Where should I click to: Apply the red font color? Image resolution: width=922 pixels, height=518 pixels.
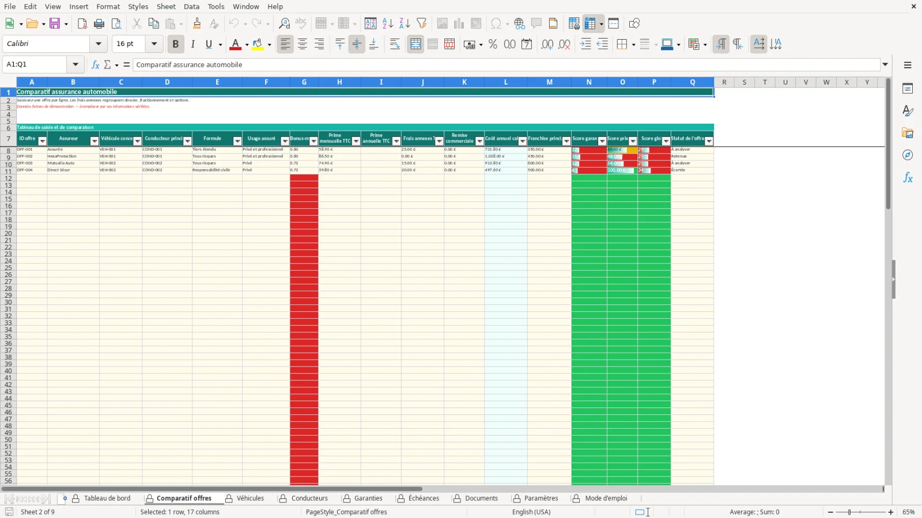tap(235, 44)
